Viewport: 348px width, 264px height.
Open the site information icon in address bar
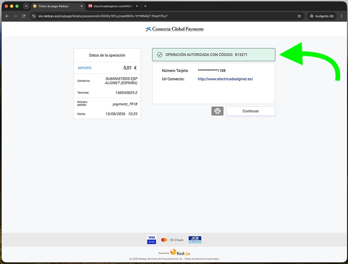point(34,16)
